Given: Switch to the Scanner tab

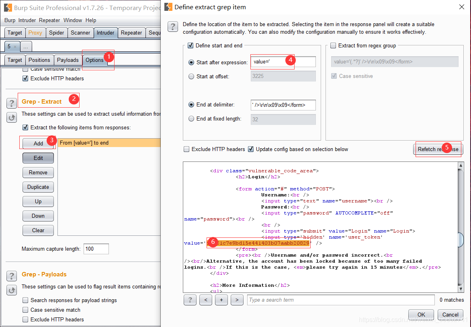Looking at the screenshot, I should [80, 33].
